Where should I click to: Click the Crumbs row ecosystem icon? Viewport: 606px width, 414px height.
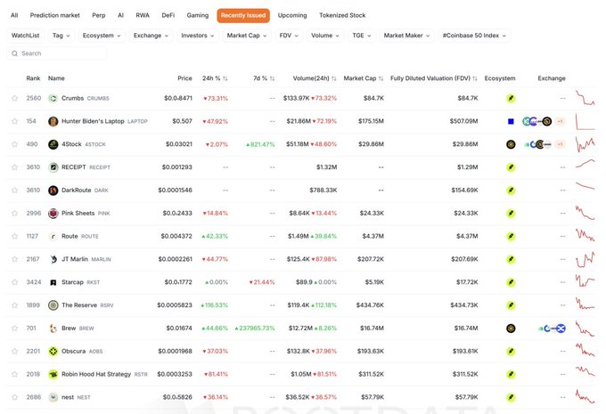tap(511, 99)
